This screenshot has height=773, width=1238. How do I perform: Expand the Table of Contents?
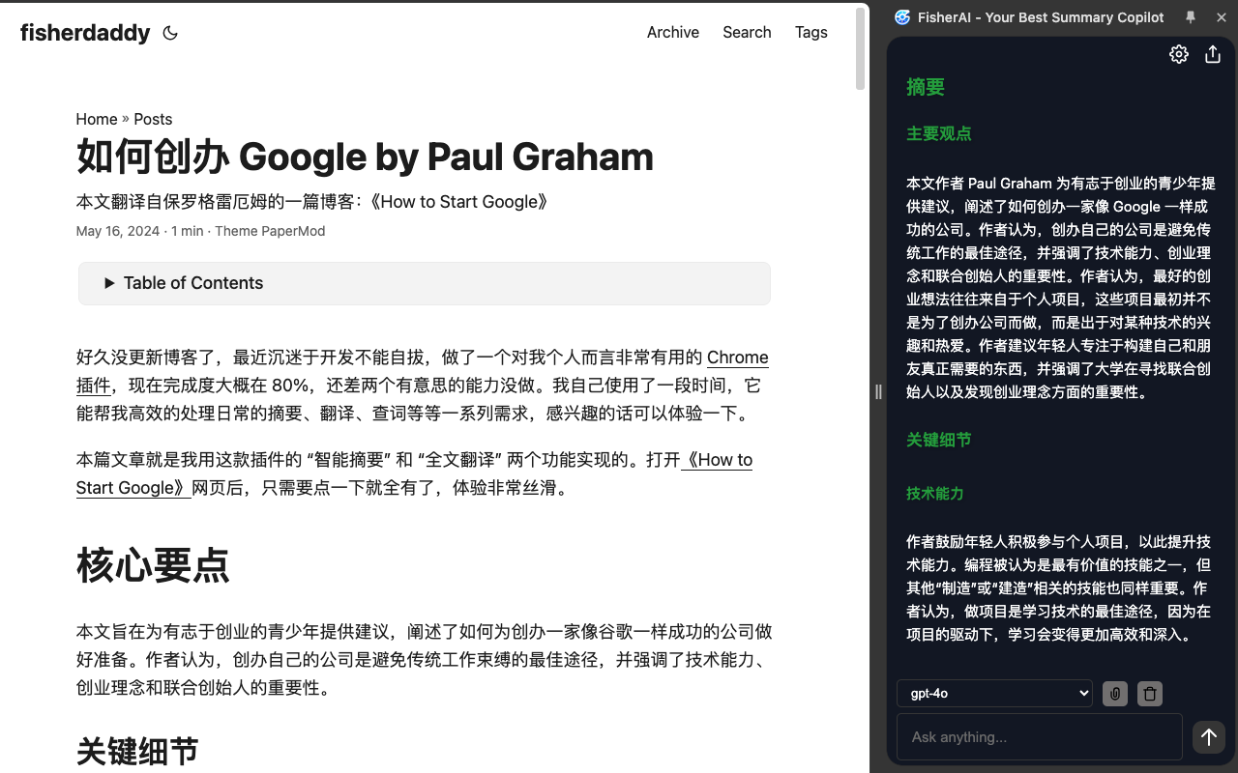tap(184, 283)
